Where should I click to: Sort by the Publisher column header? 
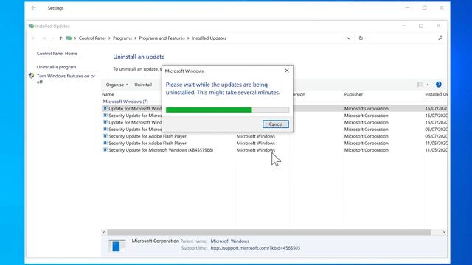(x=353, y=94)
